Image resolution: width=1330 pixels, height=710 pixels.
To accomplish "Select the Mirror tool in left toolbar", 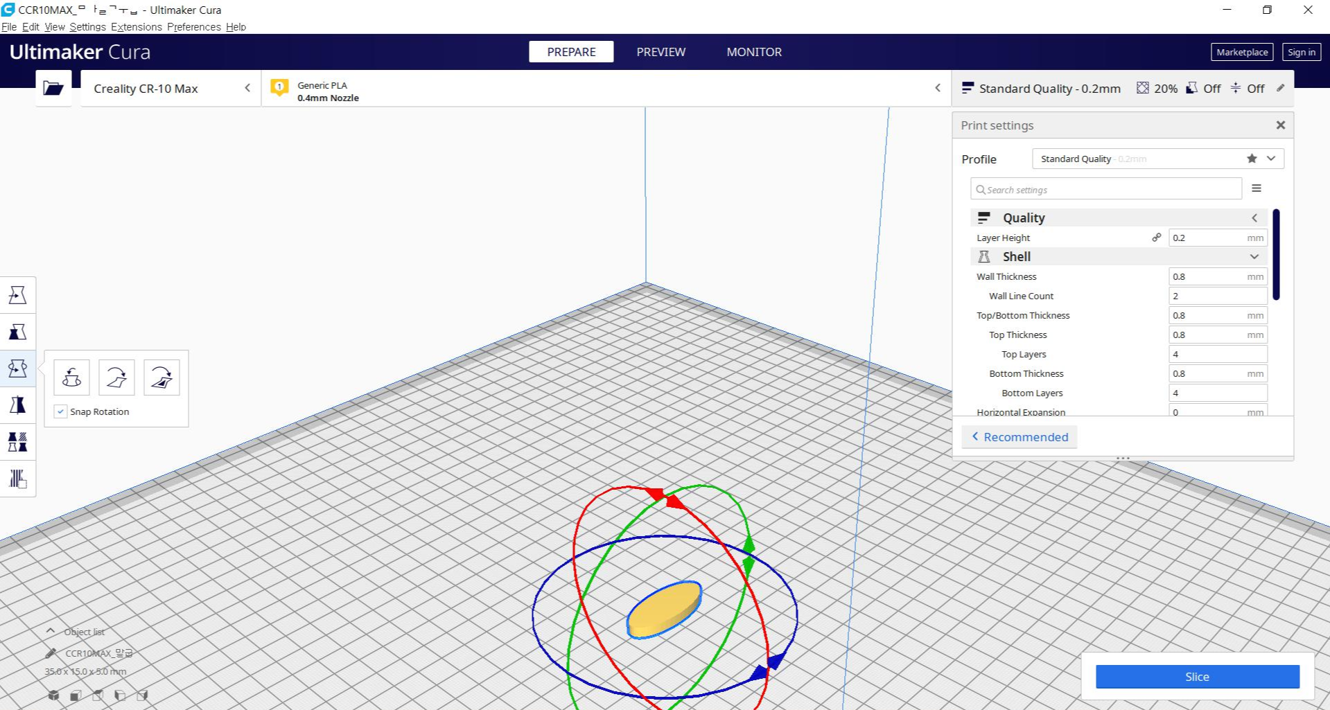I will 17,405.
